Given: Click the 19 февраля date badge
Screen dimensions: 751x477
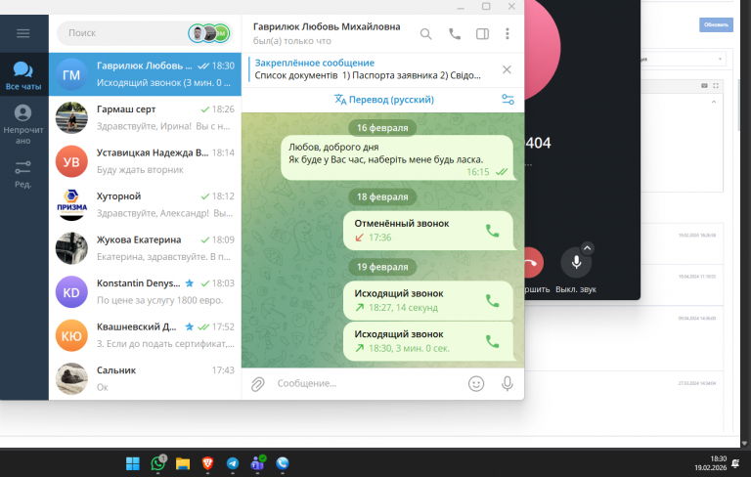Looking at the screenshot, I should click(x=382, y=267).
